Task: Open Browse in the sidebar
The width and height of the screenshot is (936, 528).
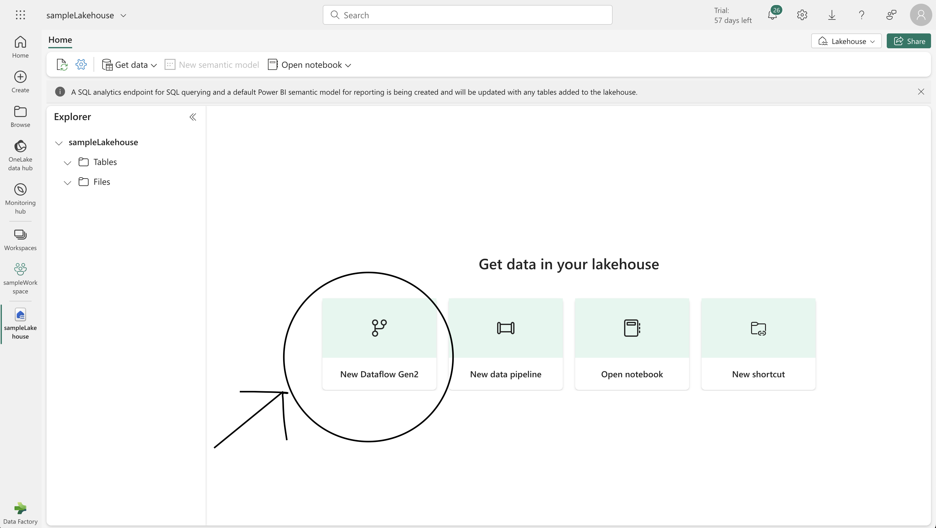Action: point(20,116)
